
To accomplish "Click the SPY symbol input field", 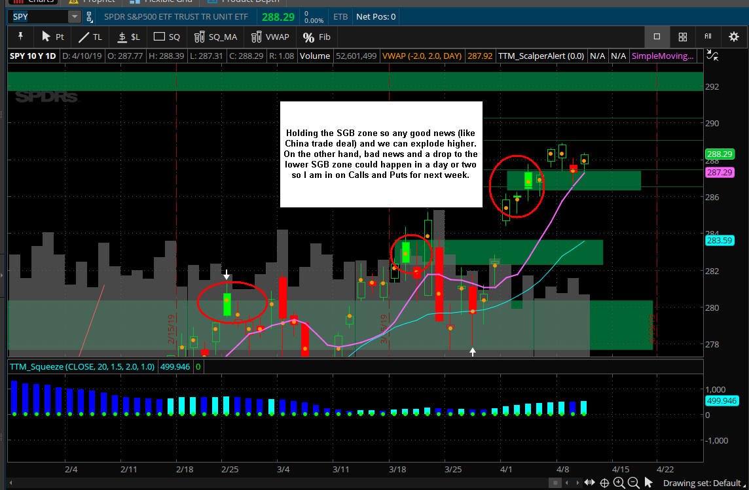I will 38,17.
